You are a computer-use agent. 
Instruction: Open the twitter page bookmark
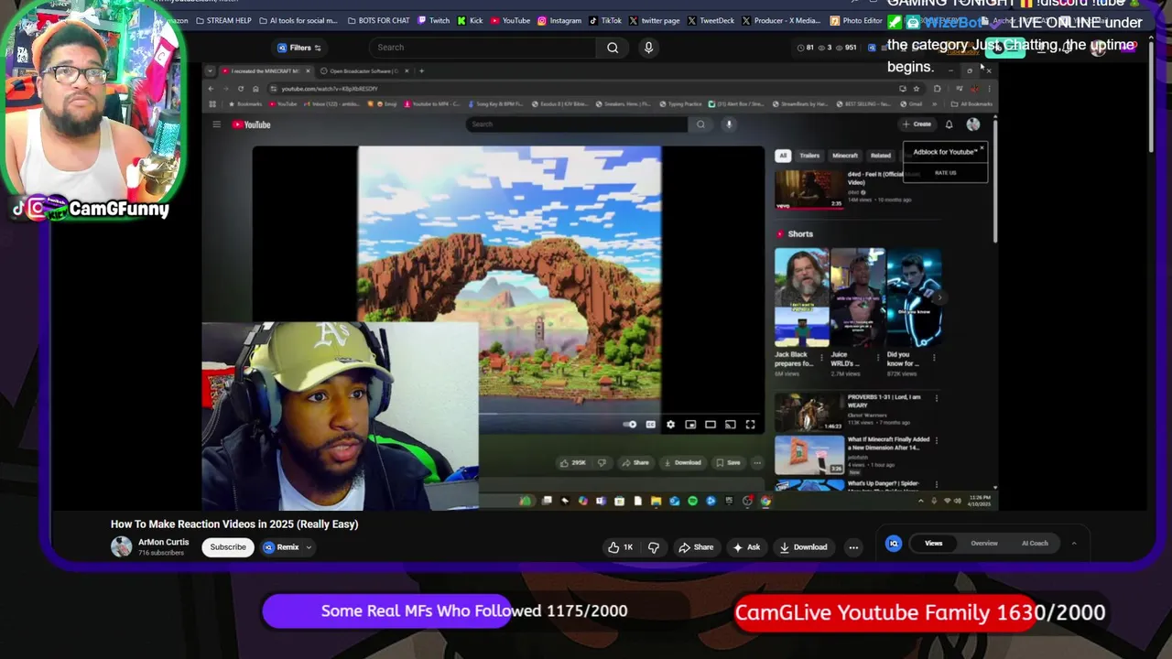(654, 20)
